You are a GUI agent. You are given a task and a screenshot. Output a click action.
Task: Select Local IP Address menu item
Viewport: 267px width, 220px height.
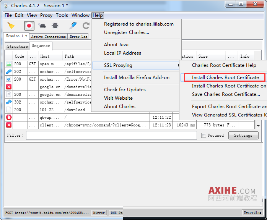pos(122,53)
